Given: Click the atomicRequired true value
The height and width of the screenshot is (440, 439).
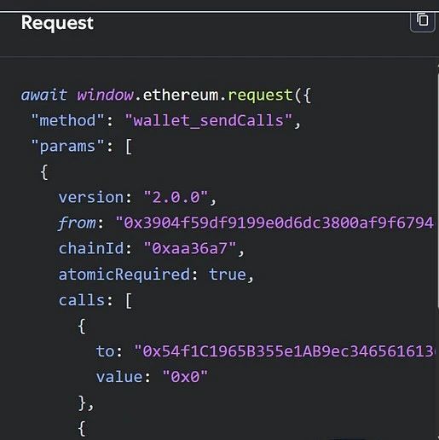Looking at the screenshot, I should pyautogui.click(x=228, y=275).
